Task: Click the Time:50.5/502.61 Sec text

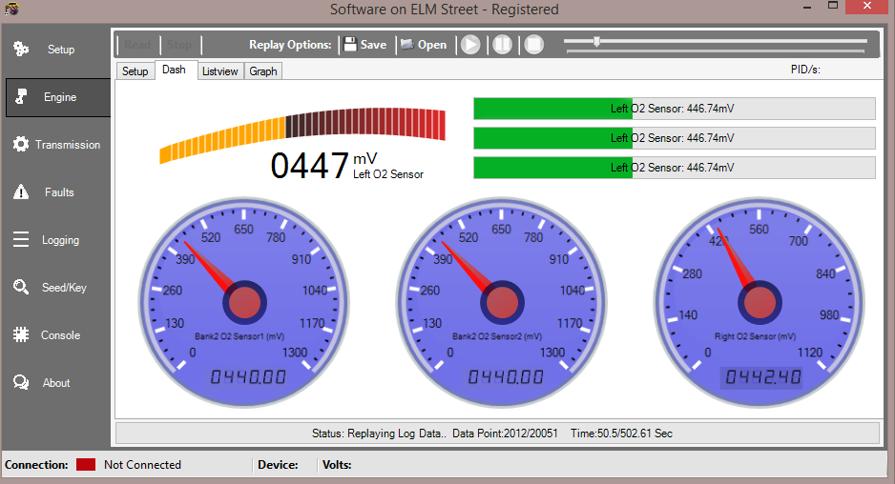Action: [621, 434]
